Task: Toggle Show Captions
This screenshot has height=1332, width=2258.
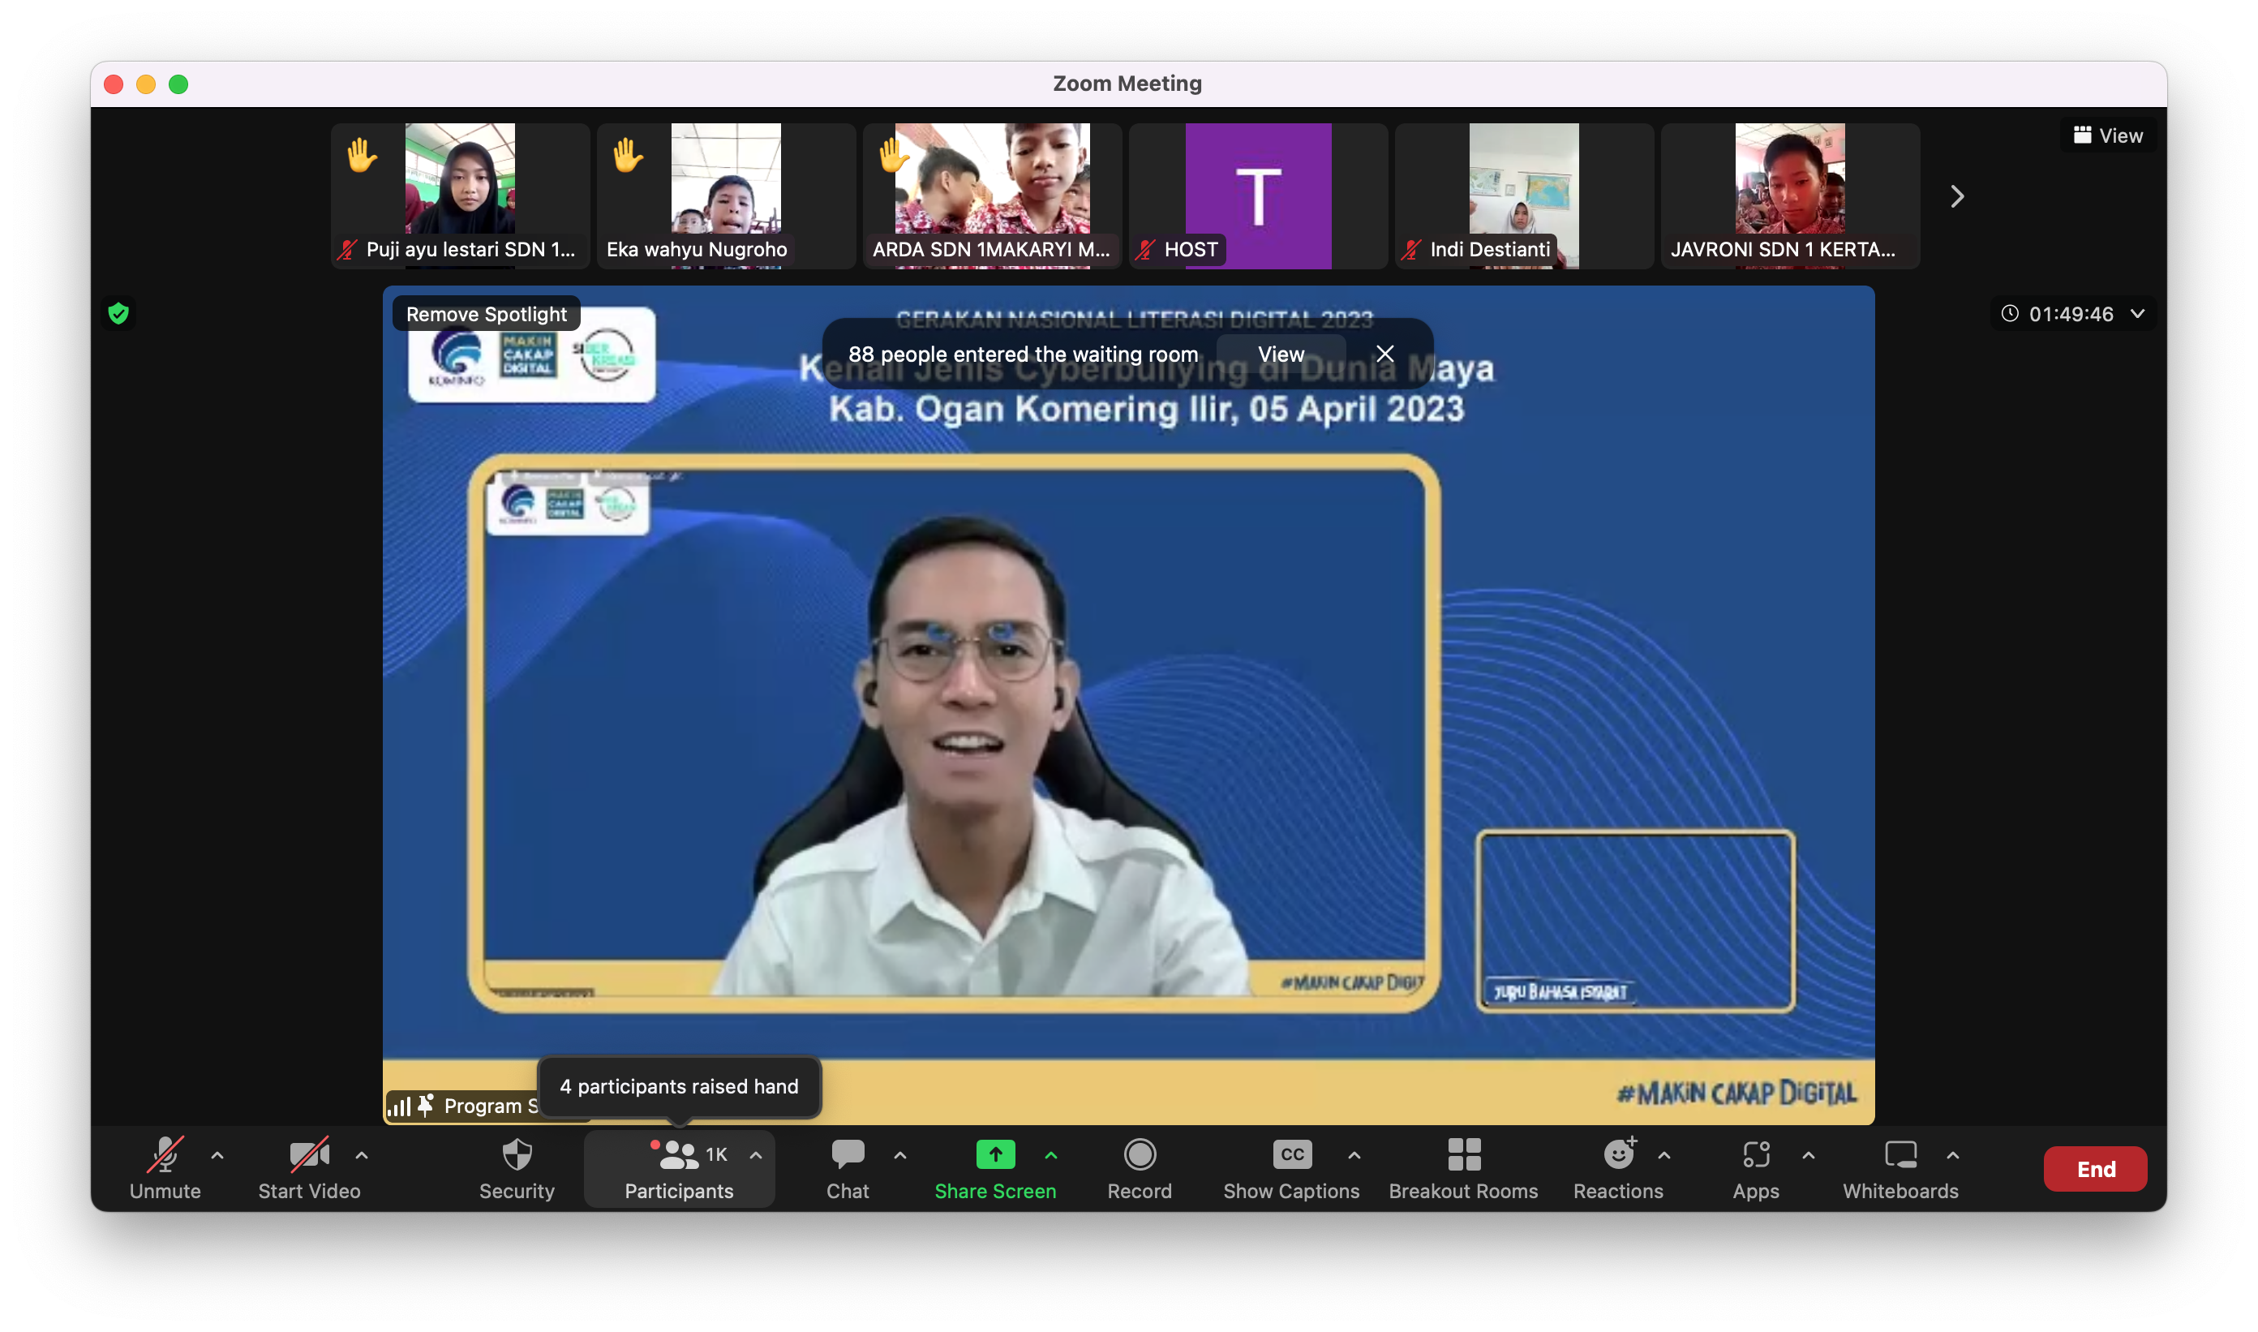Action: point(1291,1168)
